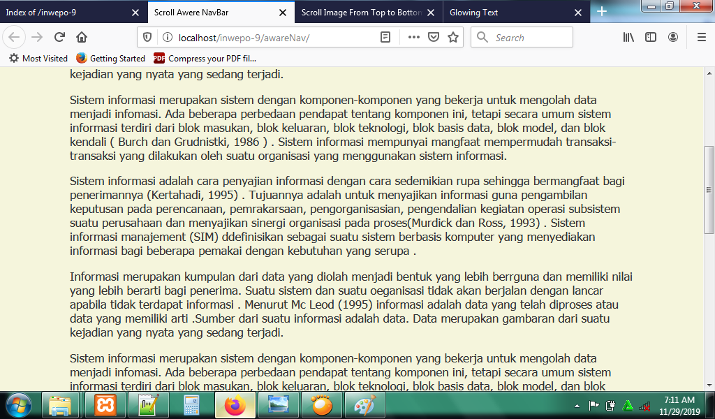Open the Windows Start menu

[x=19, y=405]
